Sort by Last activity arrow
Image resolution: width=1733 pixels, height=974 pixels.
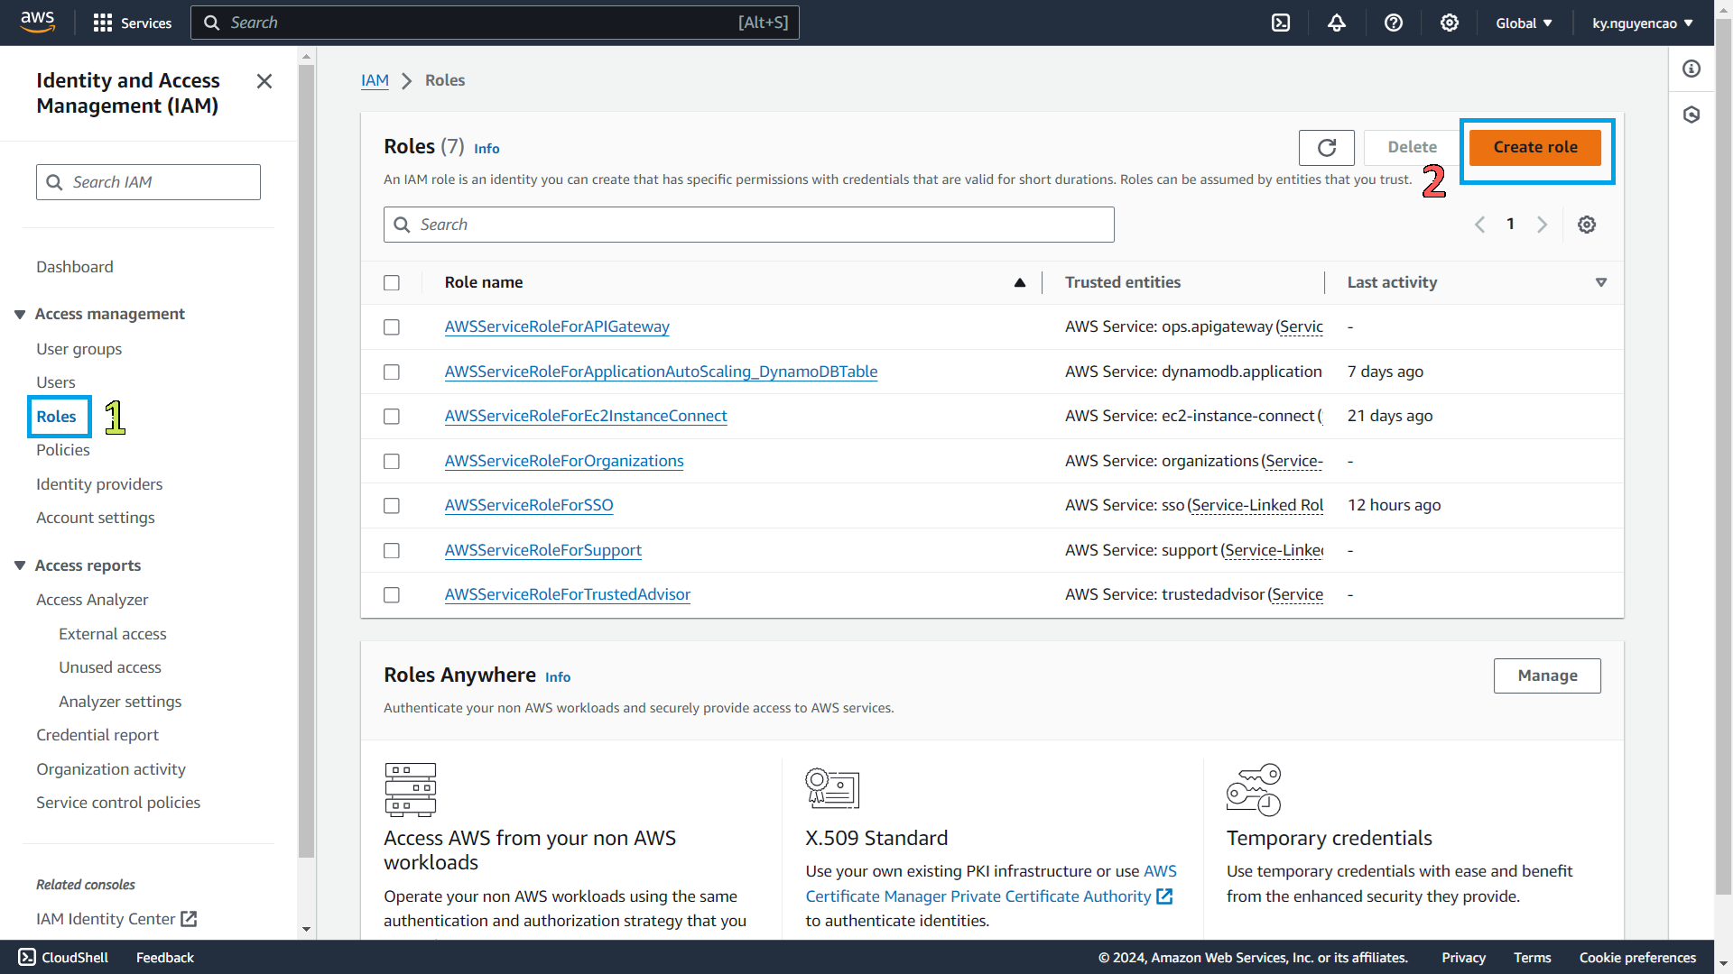point(1601,282)
